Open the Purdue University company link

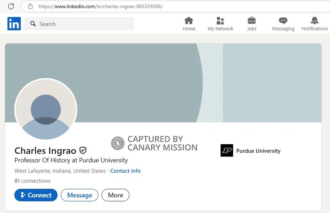tap(258, 151)
